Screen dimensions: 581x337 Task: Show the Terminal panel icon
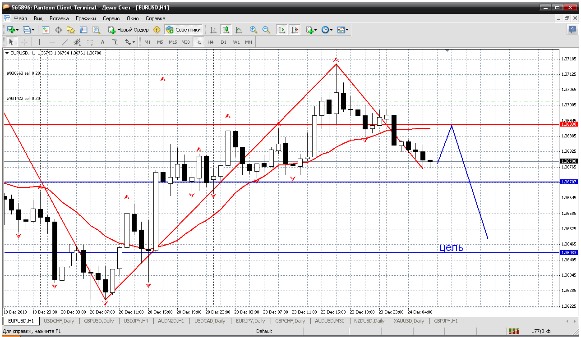click(x=83, y=30)
